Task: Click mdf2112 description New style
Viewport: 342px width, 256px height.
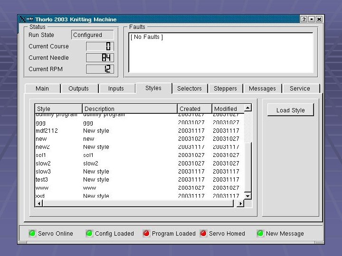Action: pyautogui.click(x=96, y=131)
